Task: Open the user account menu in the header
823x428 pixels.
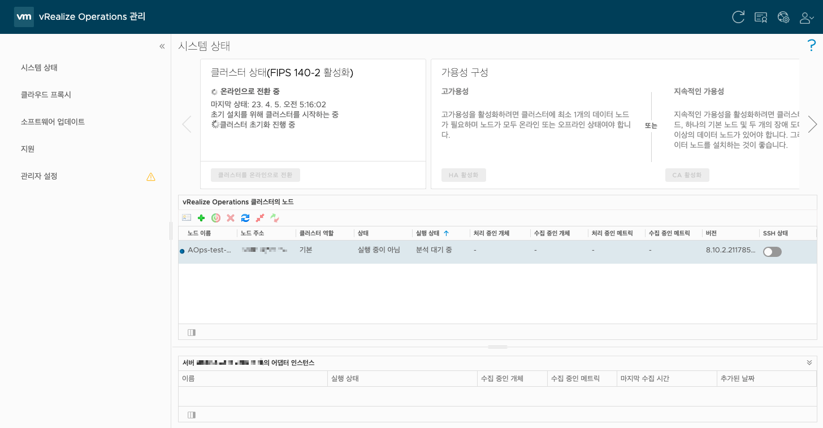Action: click(807, 18)
